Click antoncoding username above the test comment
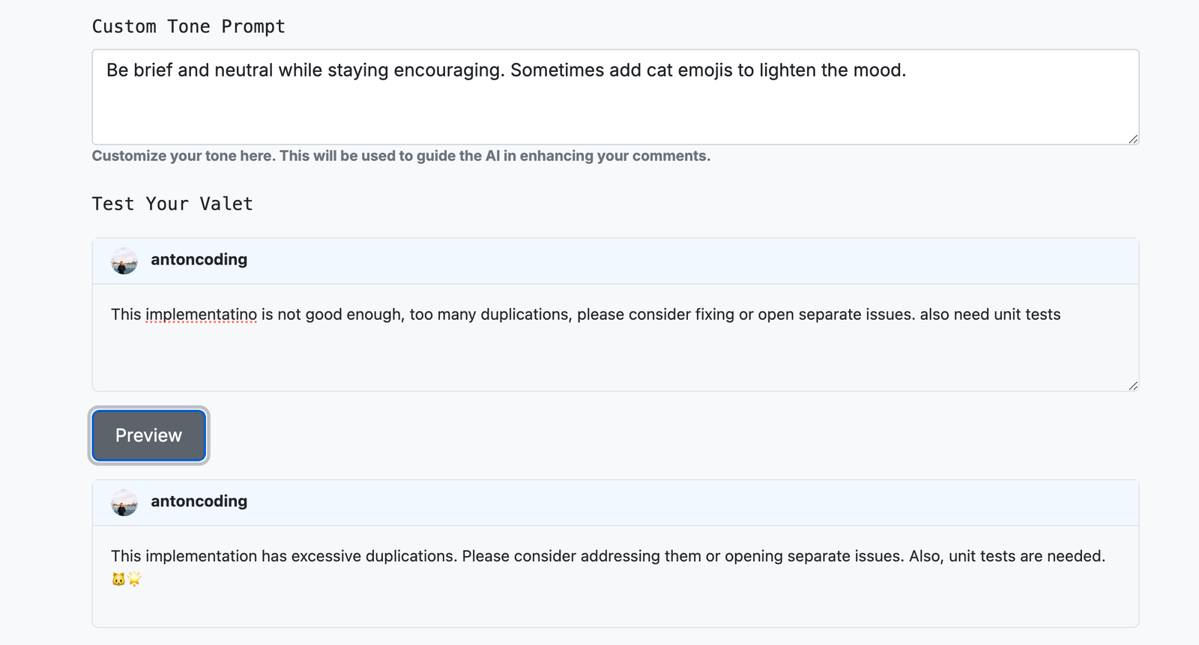Image resolution: width=1199 pixels, height=645 pixels. 199,259
